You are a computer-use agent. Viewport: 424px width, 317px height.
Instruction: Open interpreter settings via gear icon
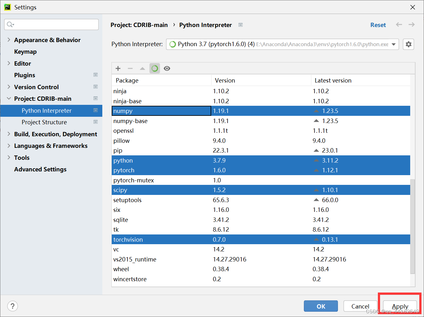tap(408, 44)
